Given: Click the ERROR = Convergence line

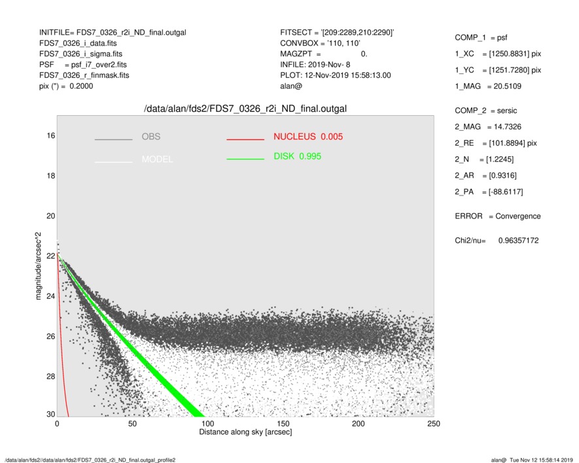Looking at the screenshot, I should [497, 216].
